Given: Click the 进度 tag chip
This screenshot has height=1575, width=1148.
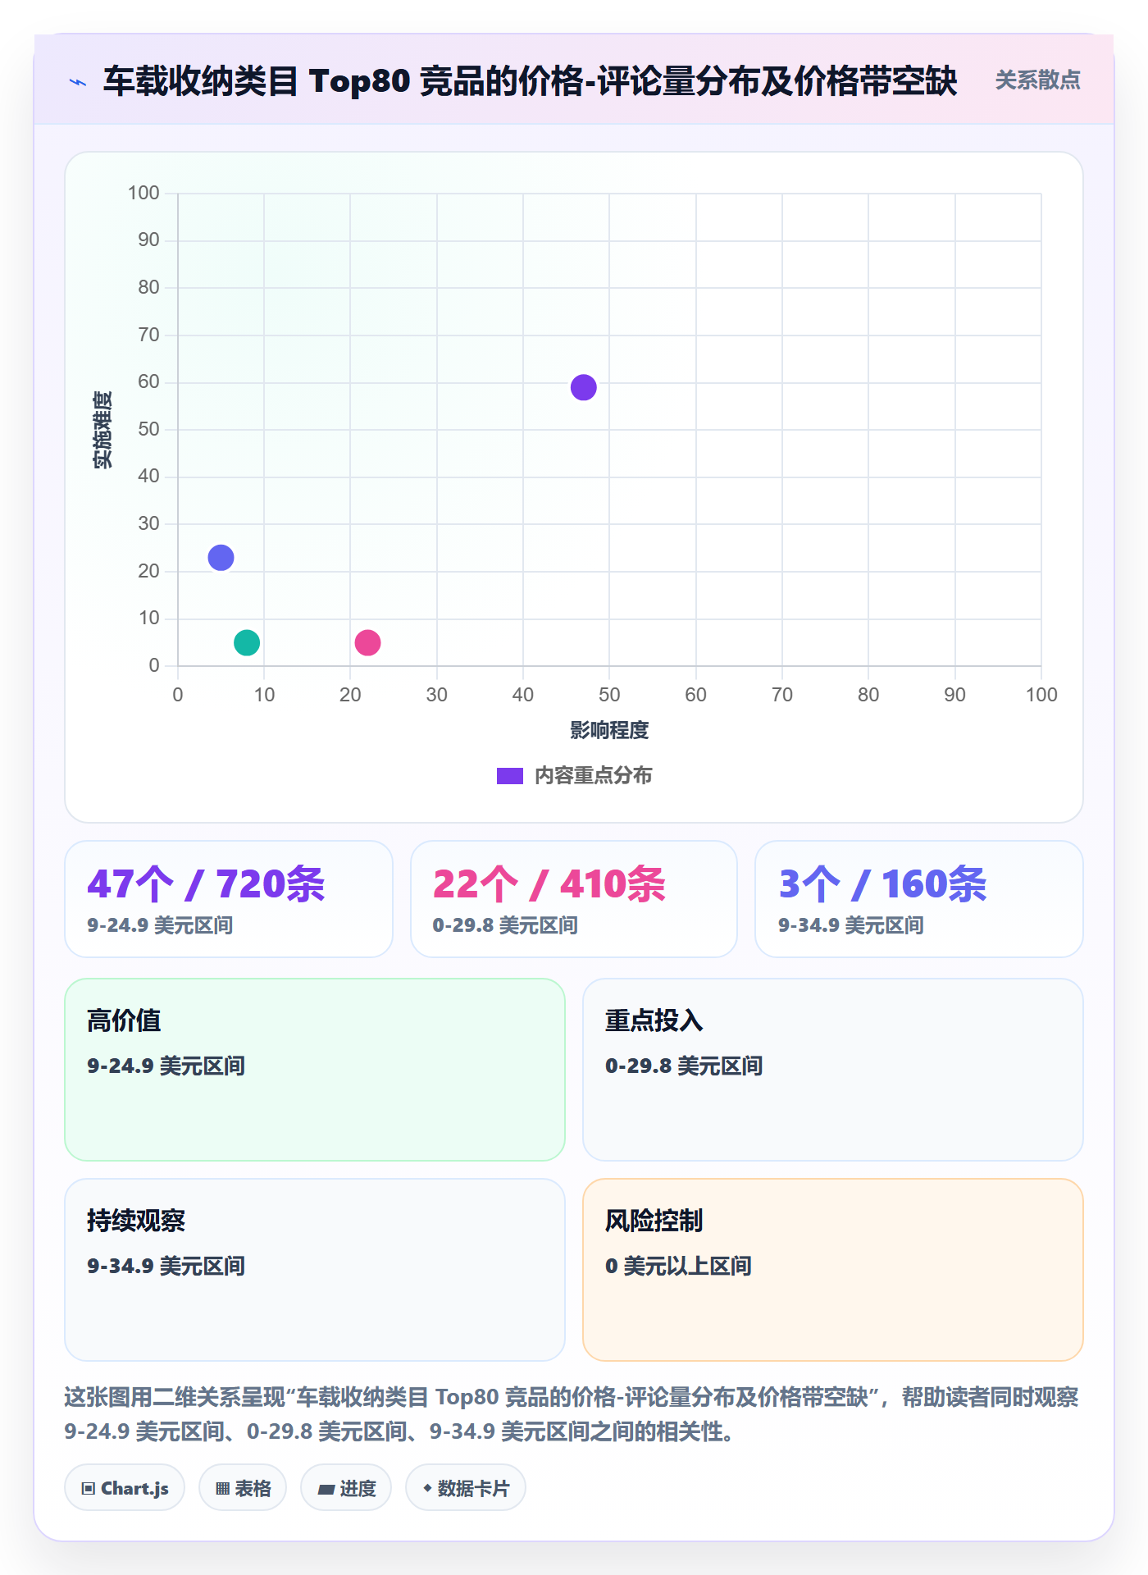Looking at the screenshot, I should point(346,1487).
